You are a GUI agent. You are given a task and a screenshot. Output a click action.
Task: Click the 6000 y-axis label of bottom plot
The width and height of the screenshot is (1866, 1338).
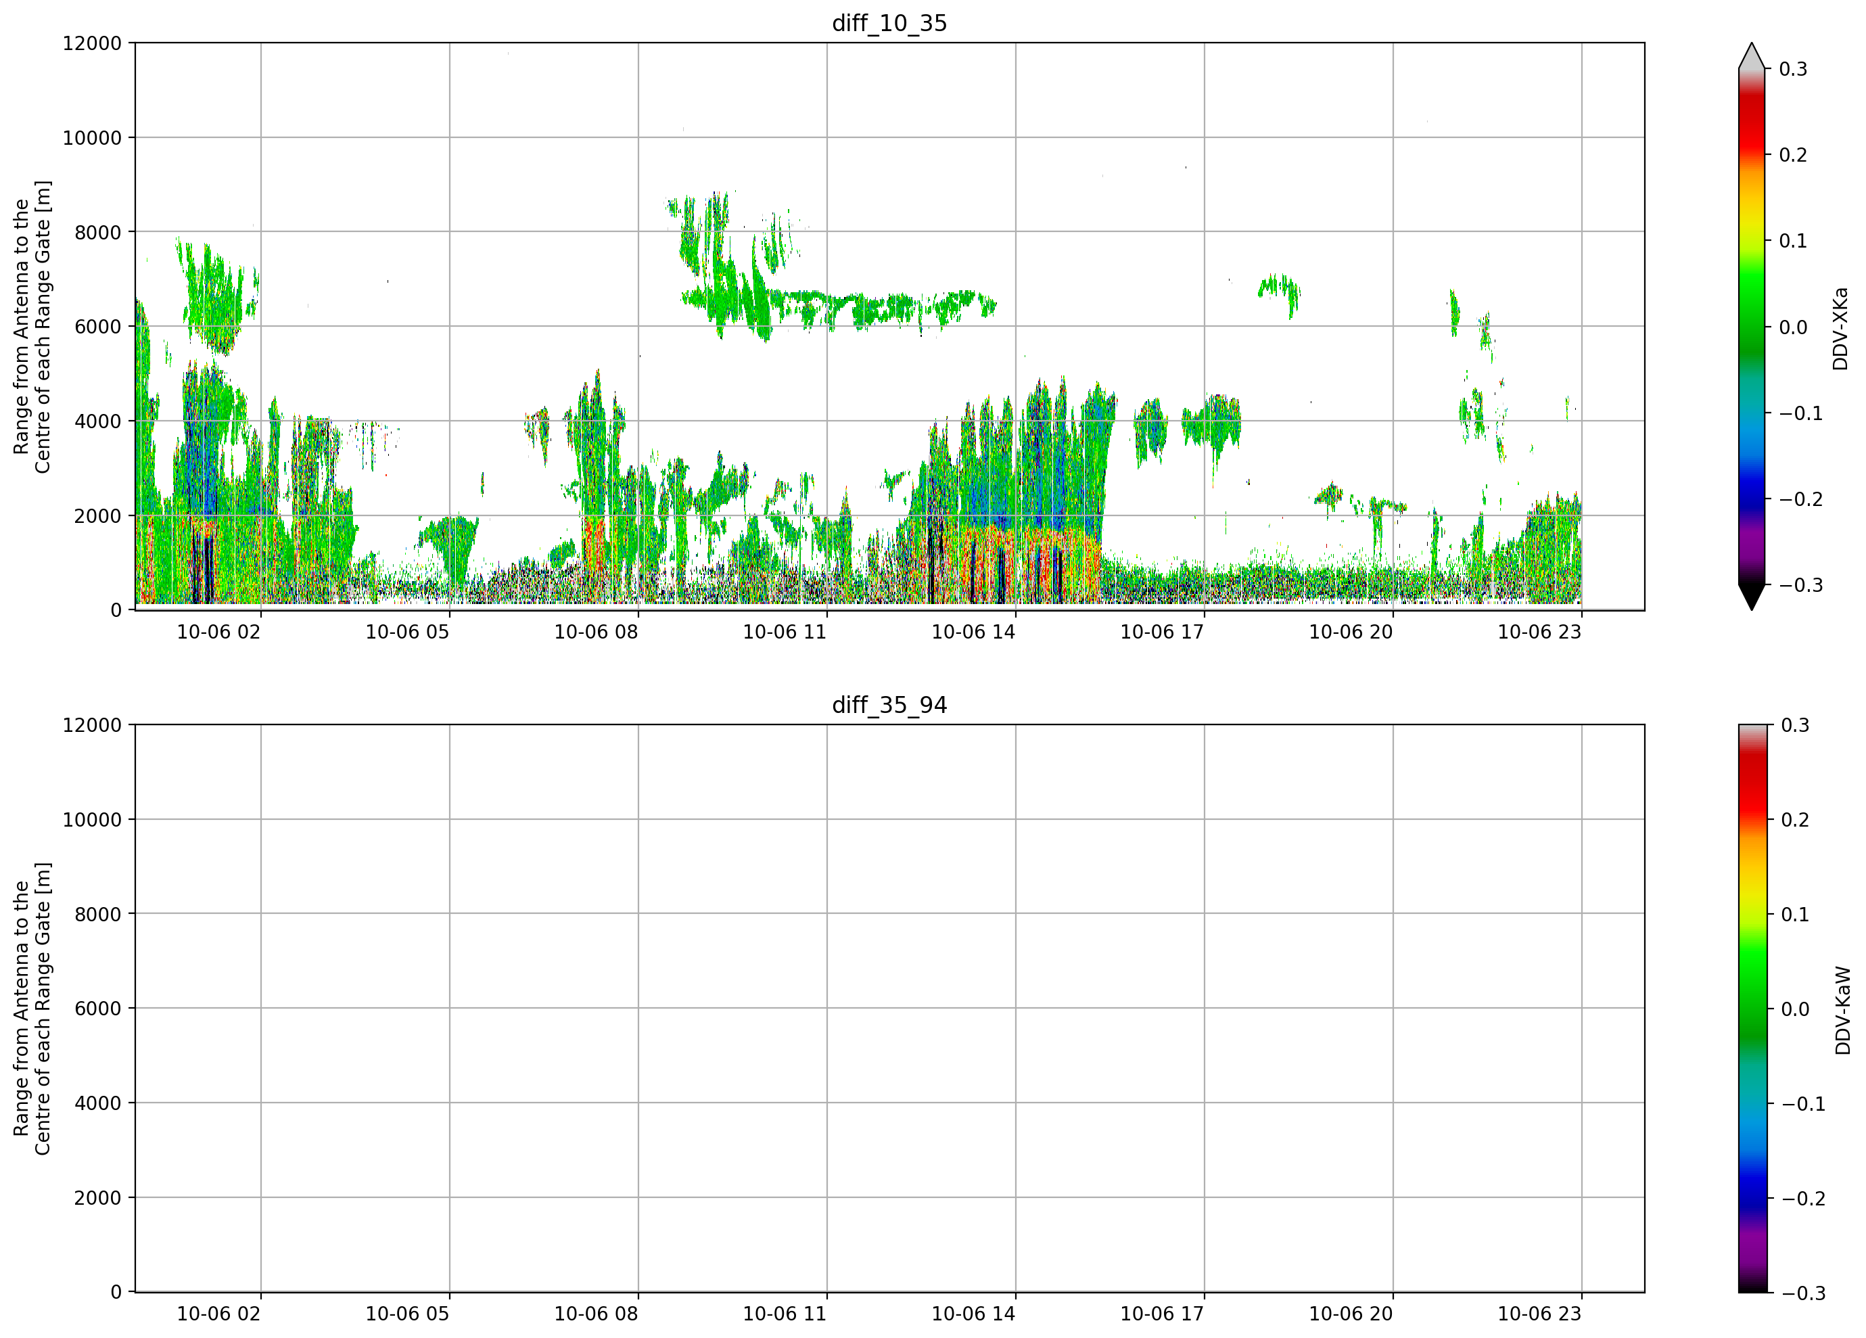click(x=98, y=1009)
